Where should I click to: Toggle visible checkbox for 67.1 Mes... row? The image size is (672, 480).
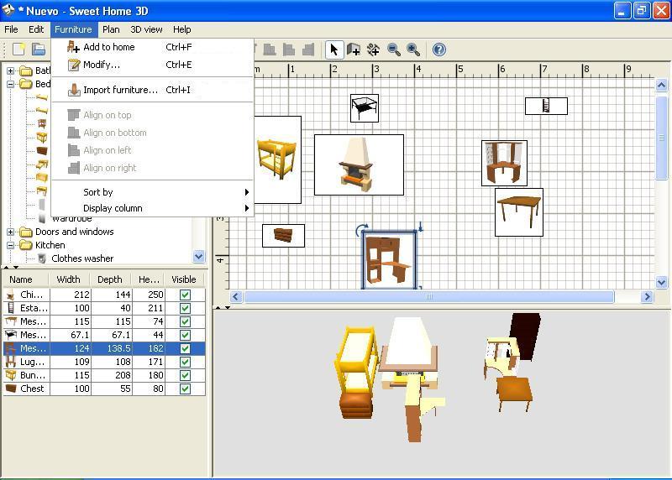pos(185,335)
